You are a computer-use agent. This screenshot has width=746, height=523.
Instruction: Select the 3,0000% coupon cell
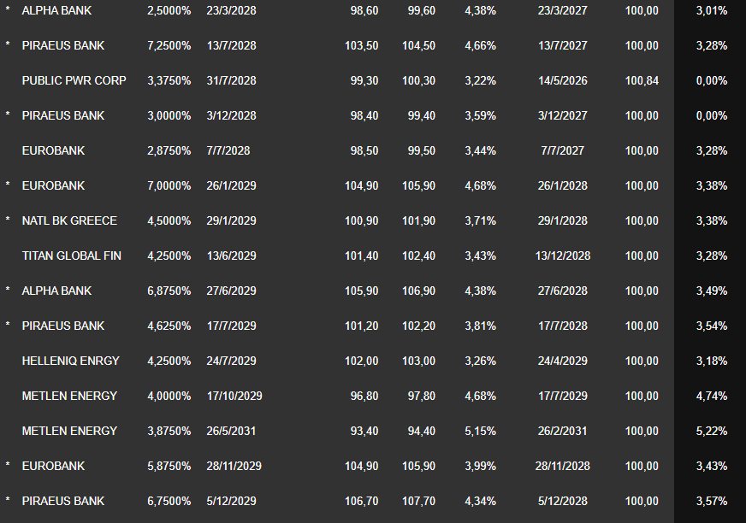[x=169, y=115]
